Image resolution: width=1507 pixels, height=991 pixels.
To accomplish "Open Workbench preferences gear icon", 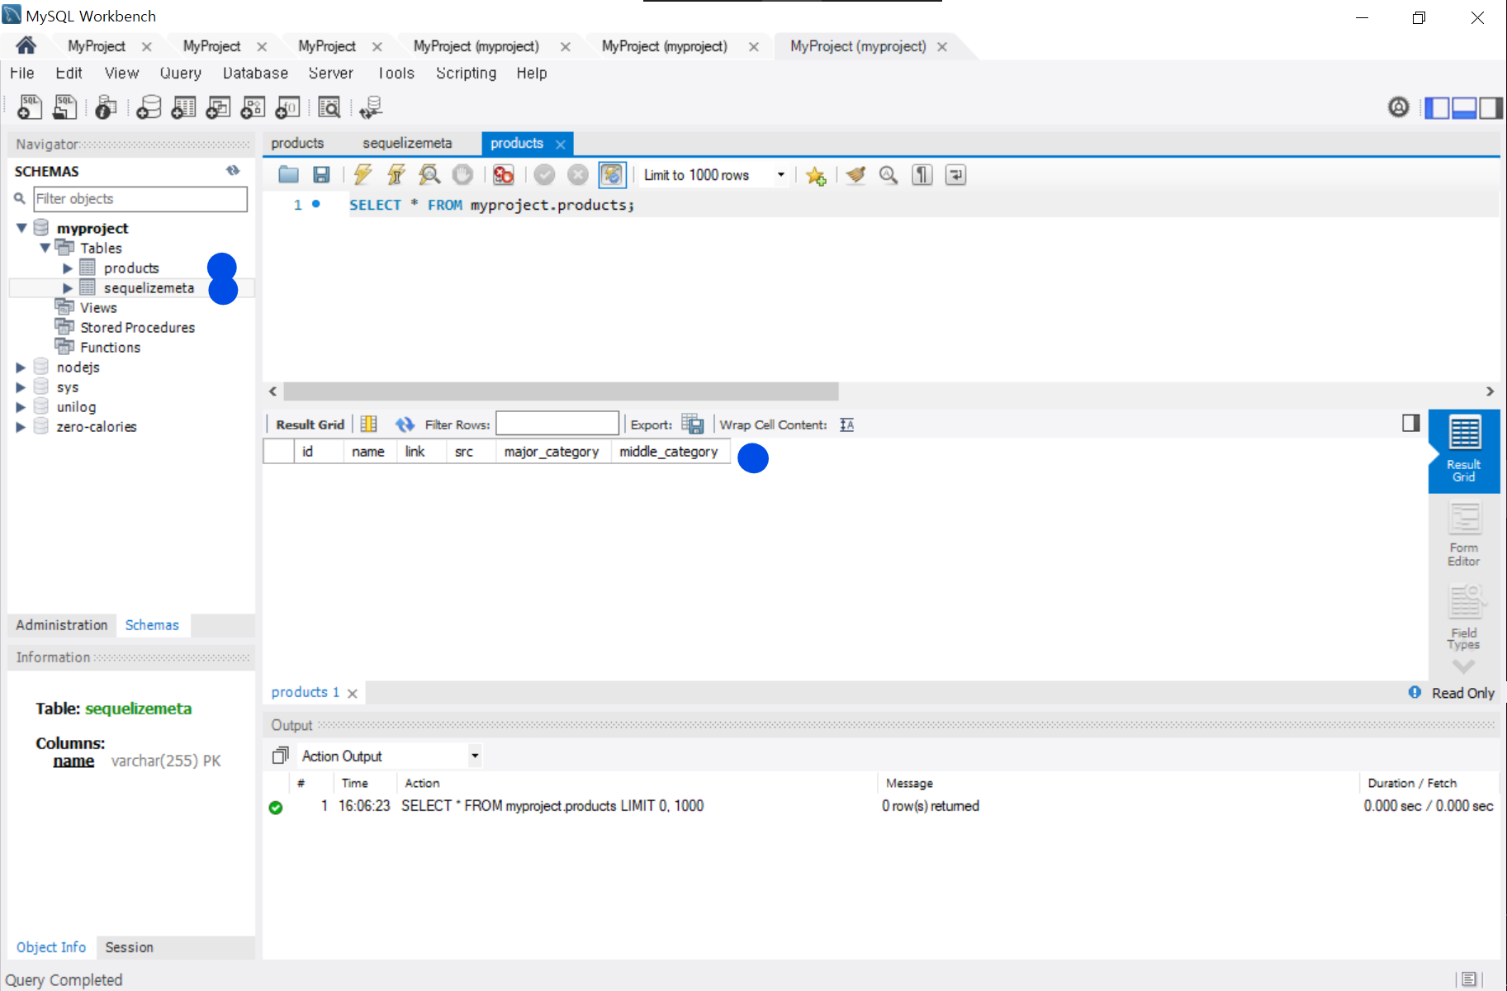I will coord(1398,107).
